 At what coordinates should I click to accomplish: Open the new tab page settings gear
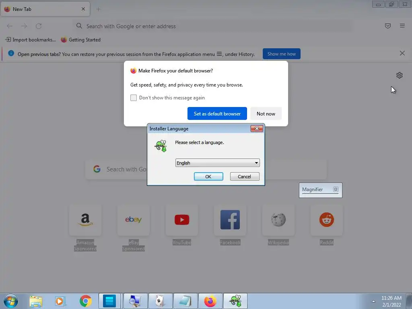point(400,75)
